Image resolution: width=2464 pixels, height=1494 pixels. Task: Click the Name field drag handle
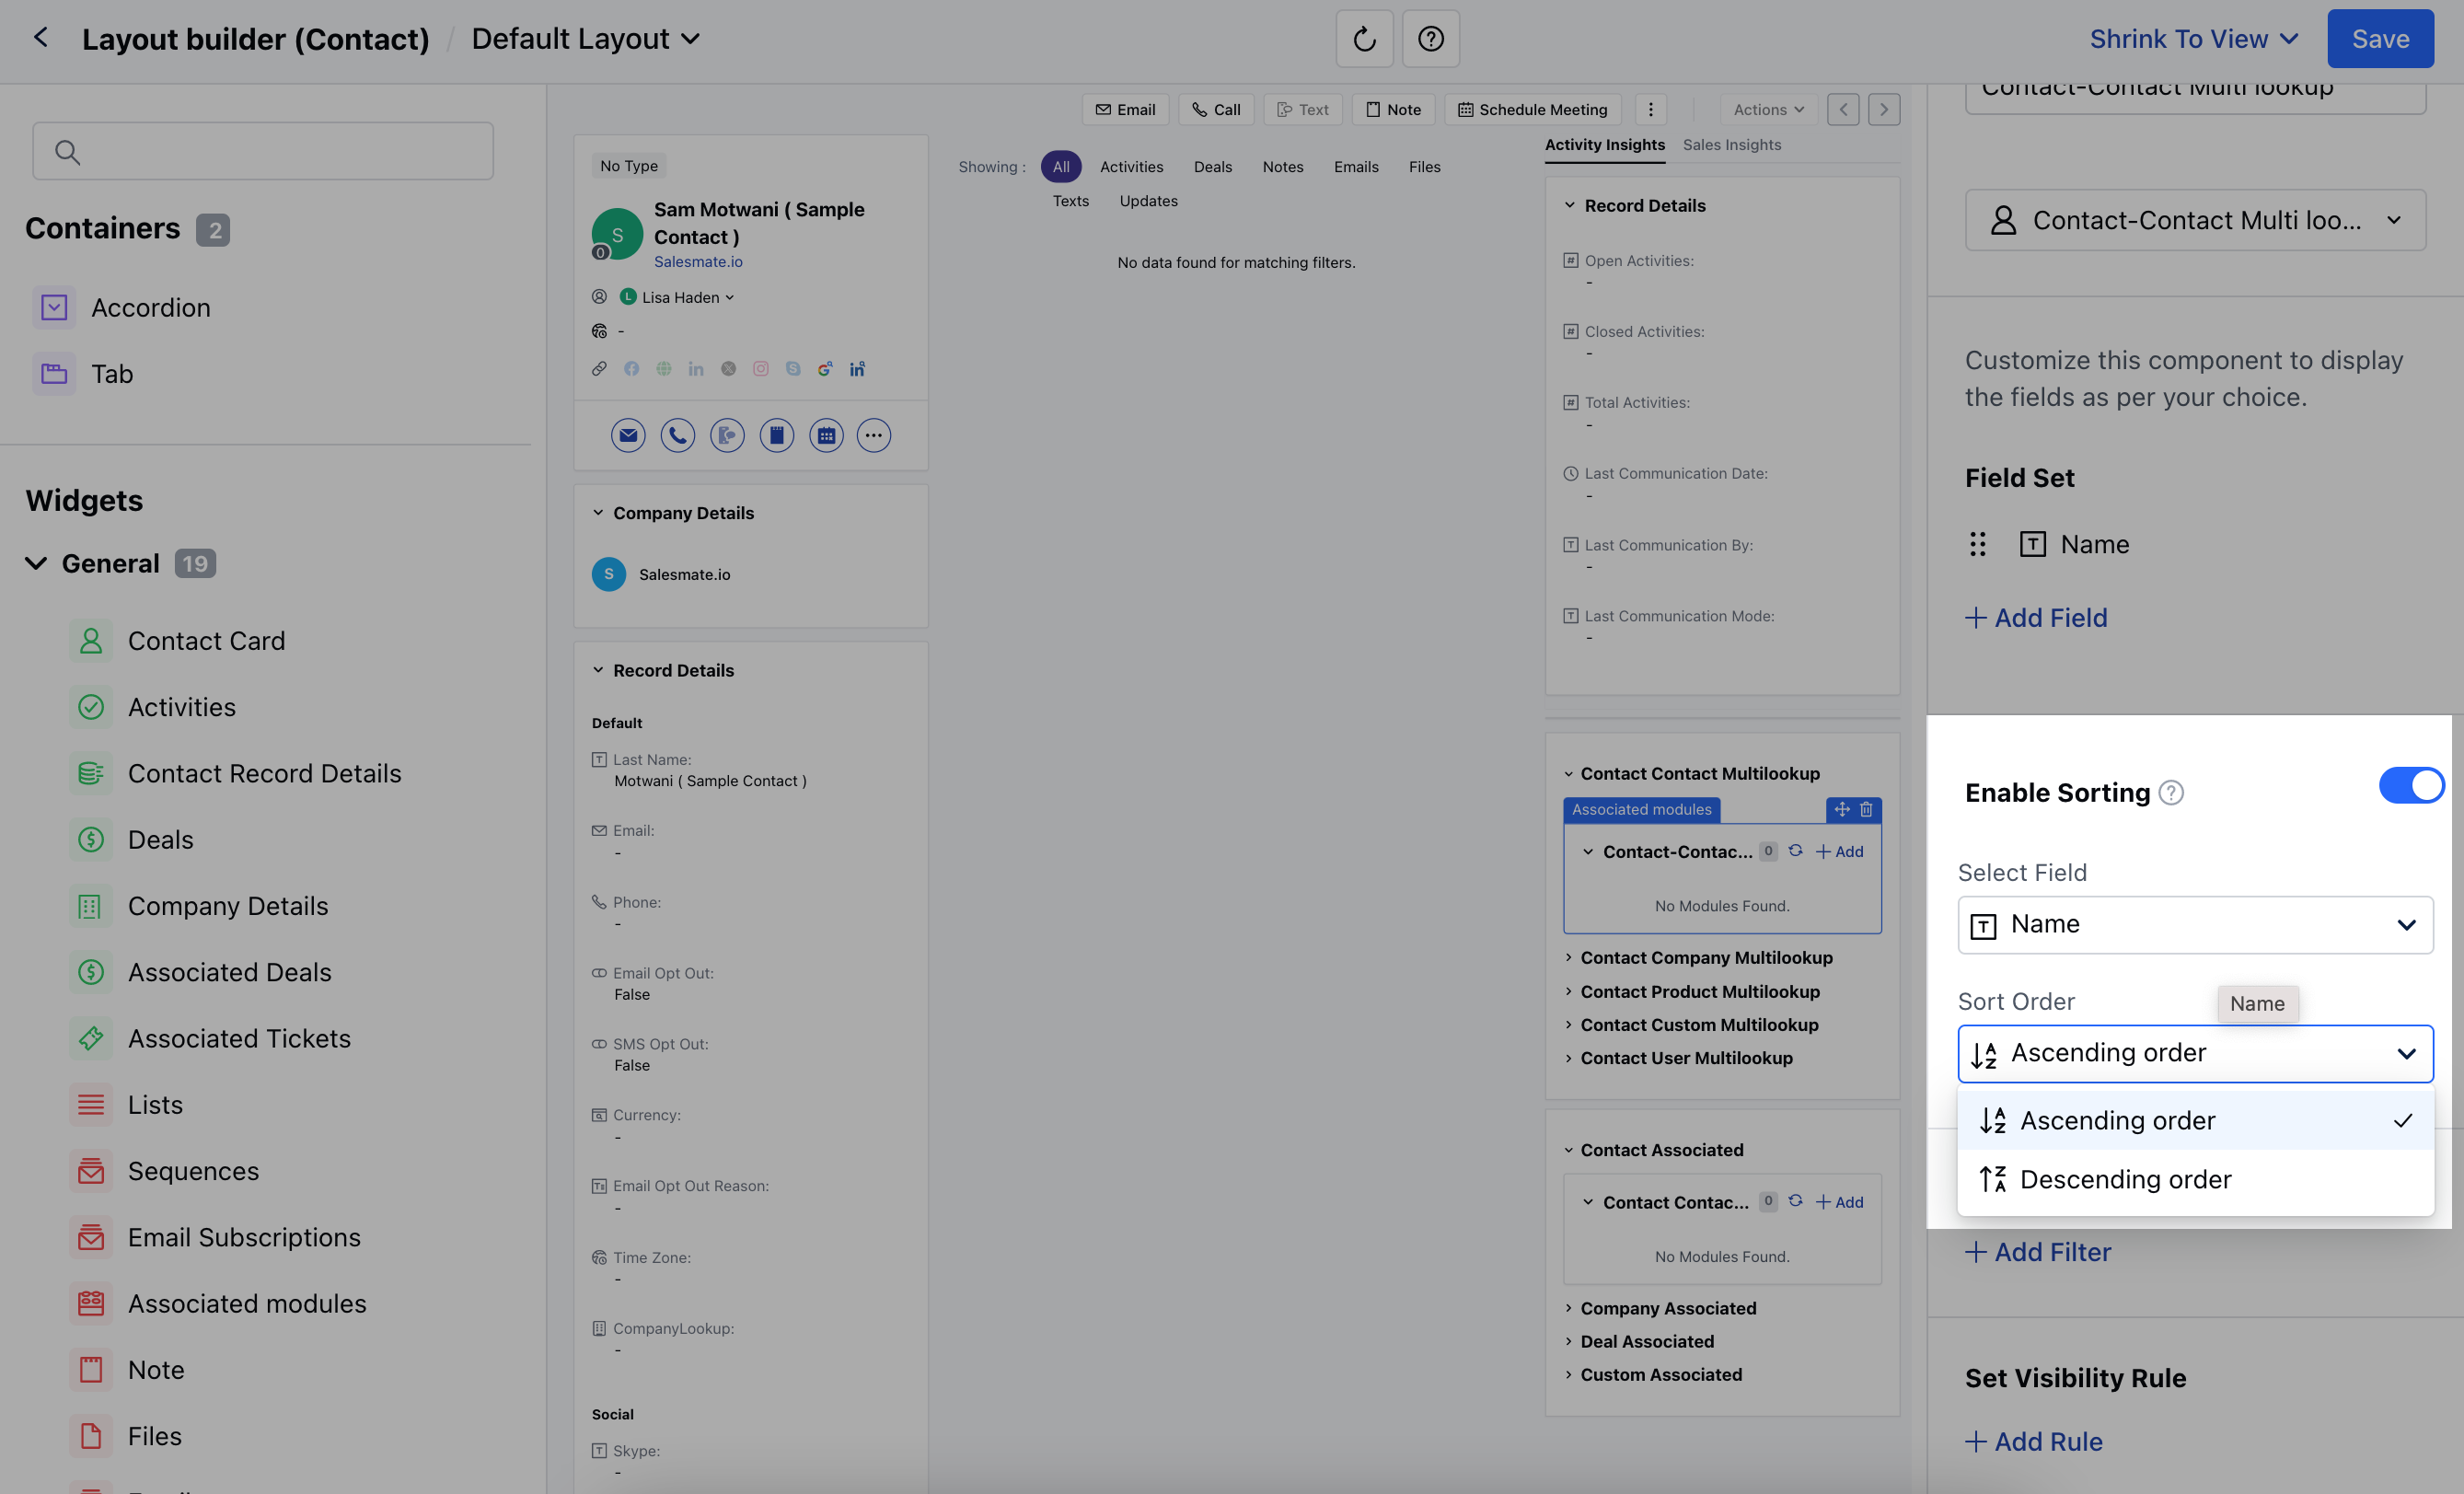pos(1977,544)
